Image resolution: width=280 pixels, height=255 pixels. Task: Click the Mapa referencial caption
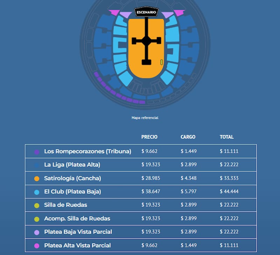(145, 118)
